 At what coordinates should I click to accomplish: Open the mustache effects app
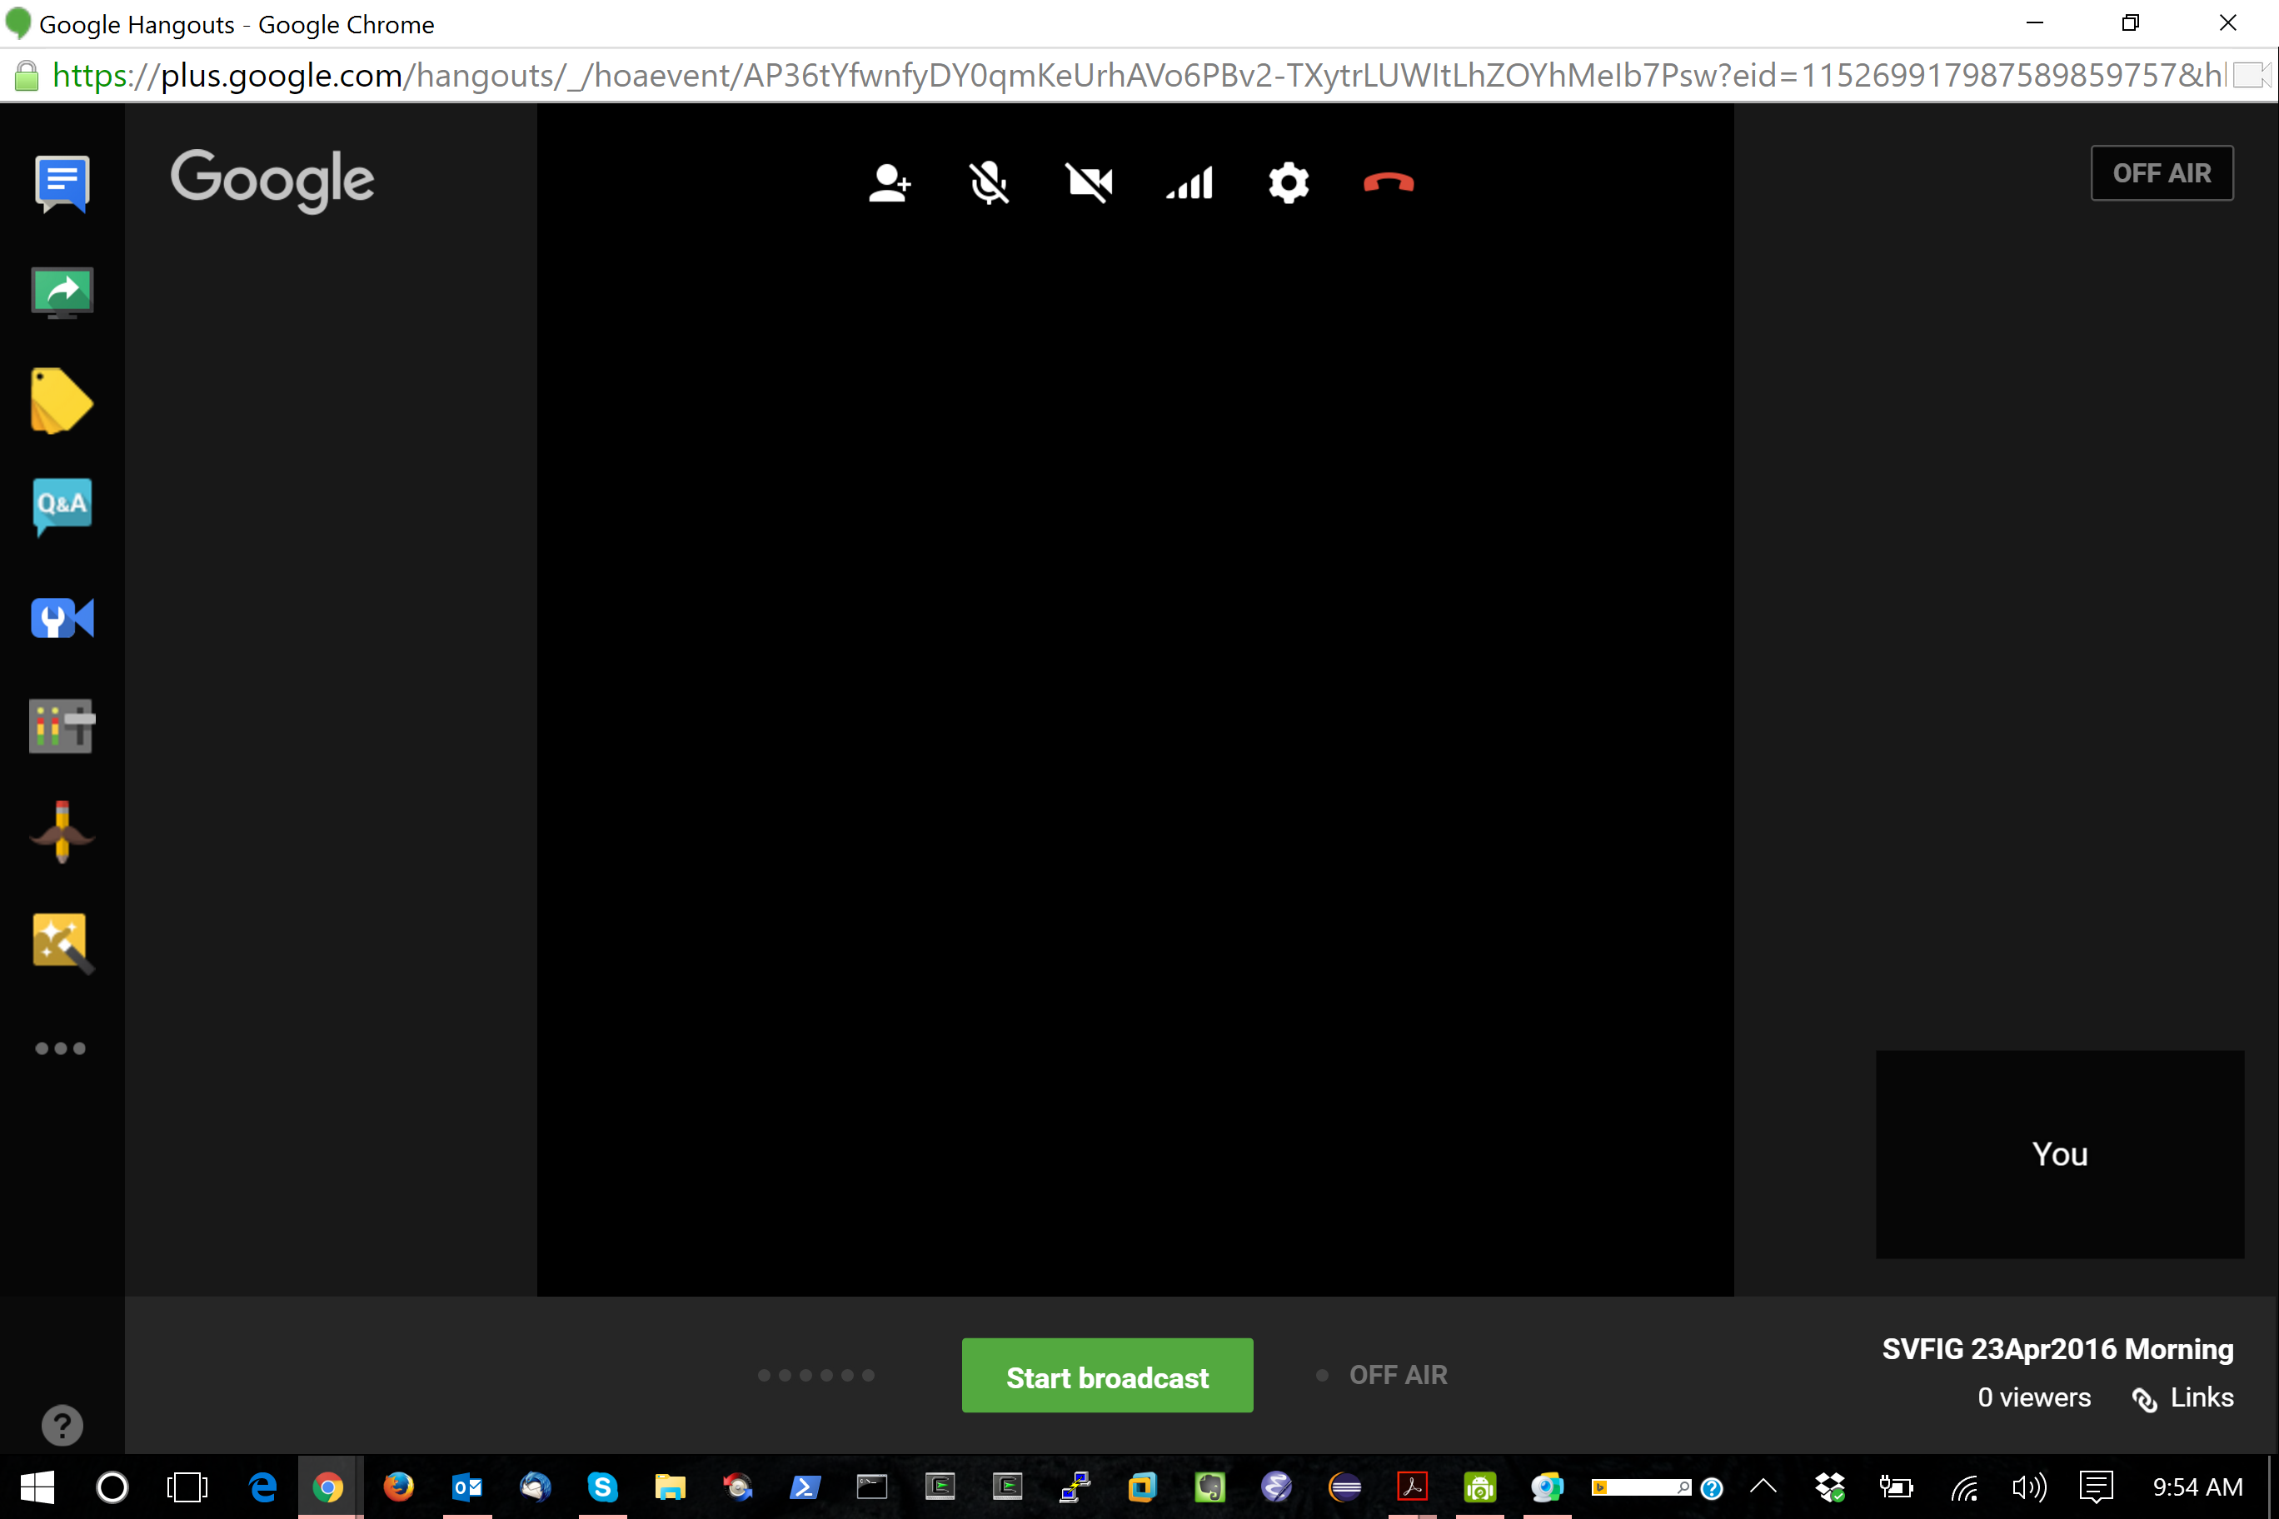[x=61, y=831]
